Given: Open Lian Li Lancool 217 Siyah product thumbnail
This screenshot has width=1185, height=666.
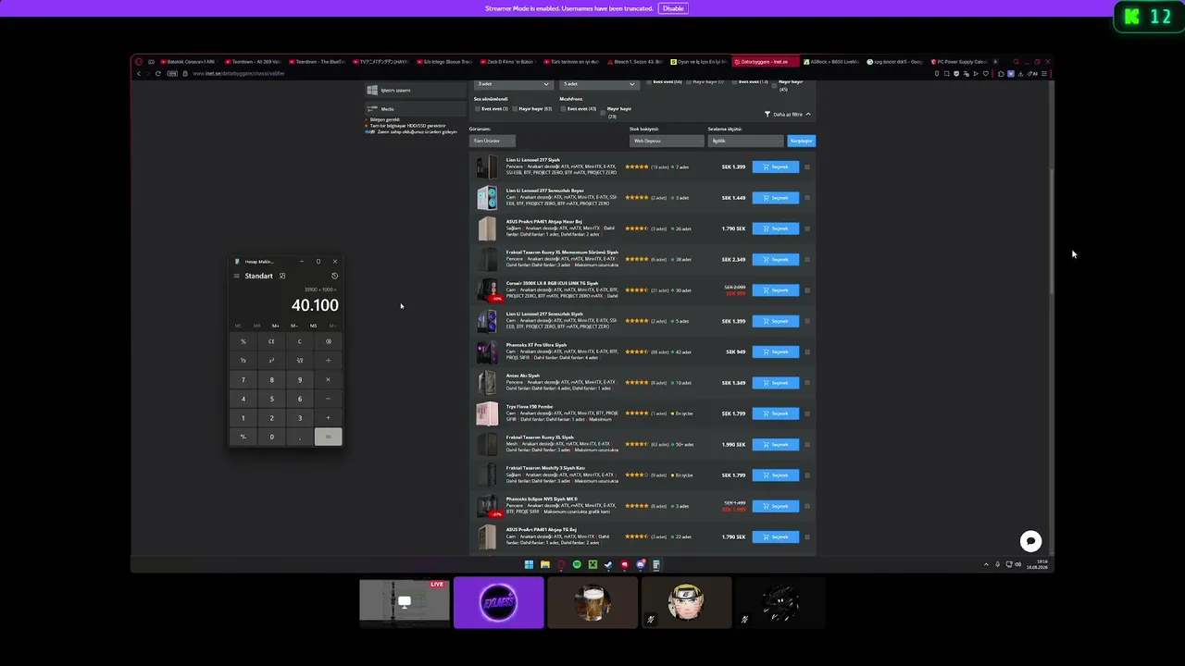Looking at the screenshot, I should pos(487,167).
